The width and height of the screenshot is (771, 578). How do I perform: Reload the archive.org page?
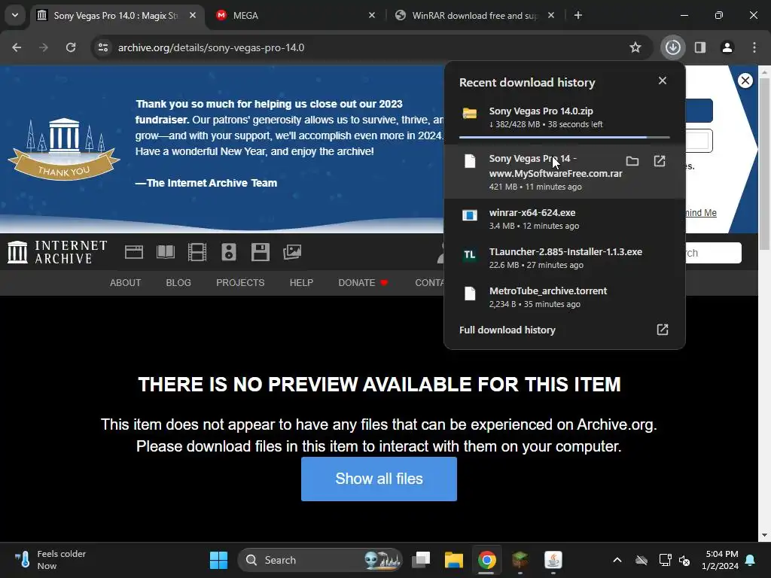tap(71, 47)
